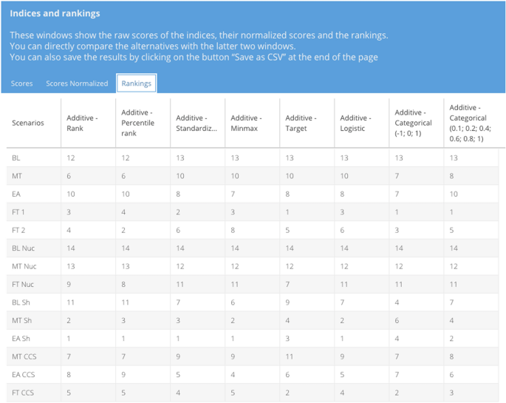Select the BL Sh scenario row label
The width and height of the screenshot is (506, 403).
coord(20,302)
